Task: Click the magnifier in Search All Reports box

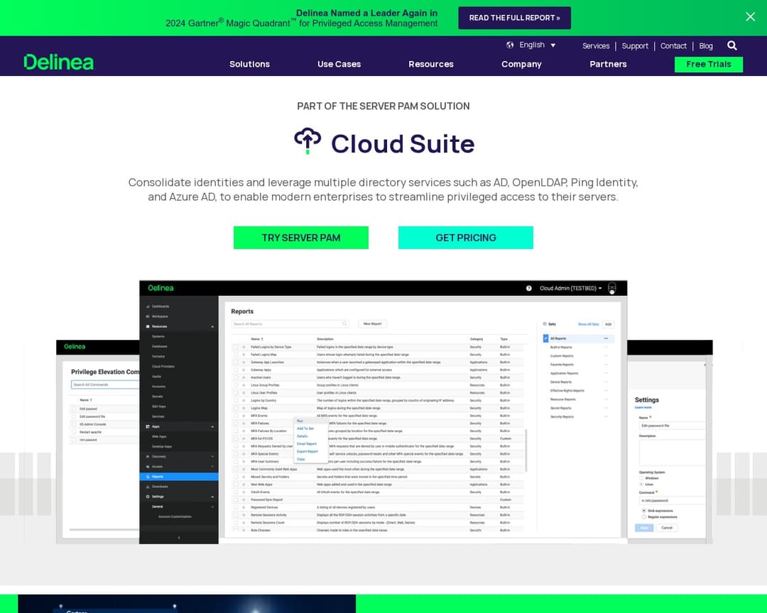Action: coord(344,324)
